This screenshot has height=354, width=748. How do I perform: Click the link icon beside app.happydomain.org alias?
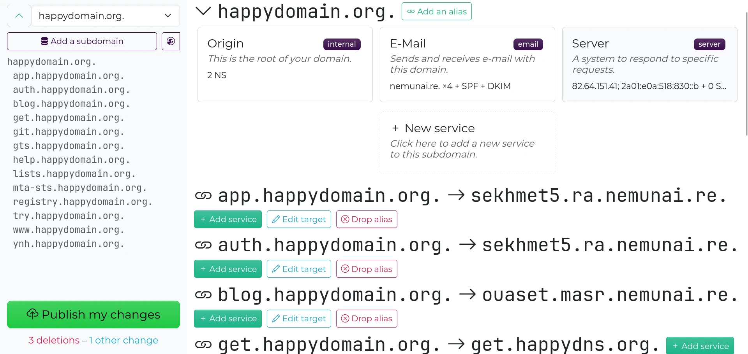coord(203,196)
